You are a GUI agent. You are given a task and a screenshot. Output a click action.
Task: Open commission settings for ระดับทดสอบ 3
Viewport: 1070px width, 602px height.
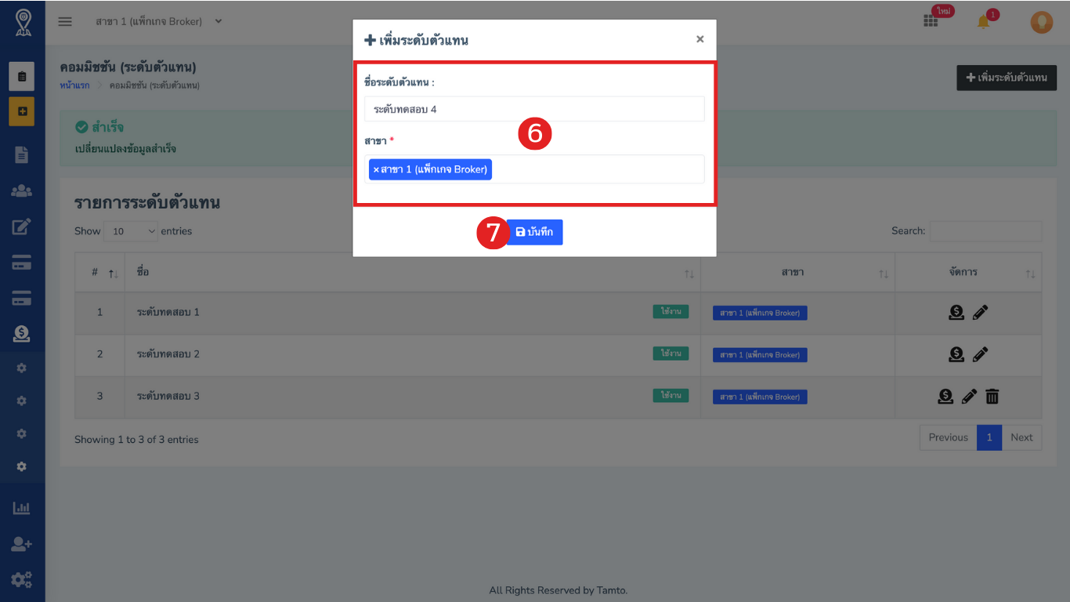pyautogui.click(x=945, y=397)
